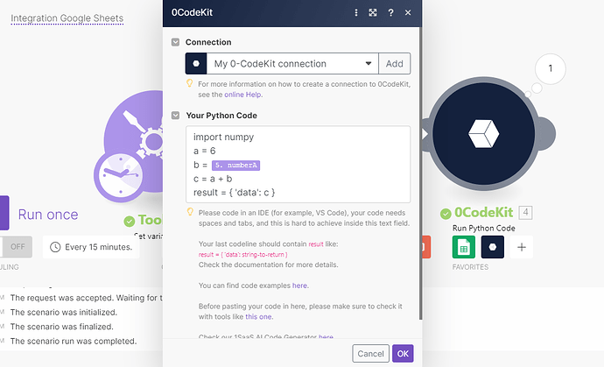Image resolution: width=604 pixels, height=367 pixels.
Task: Select the 0CodeKit favorite icon
Action: [492, 247]
